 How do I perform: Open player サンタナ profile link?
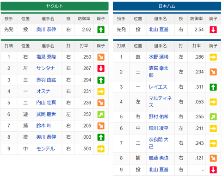click(x=45, y=68)
